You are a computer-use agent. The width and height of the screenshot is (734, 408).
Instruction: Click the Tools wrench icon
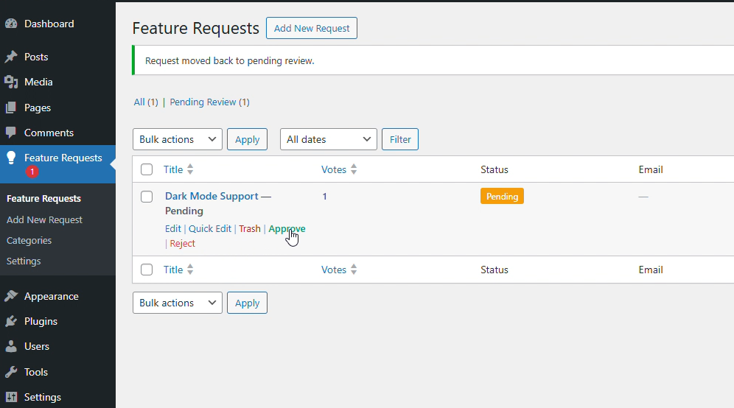tap(11, 372)
